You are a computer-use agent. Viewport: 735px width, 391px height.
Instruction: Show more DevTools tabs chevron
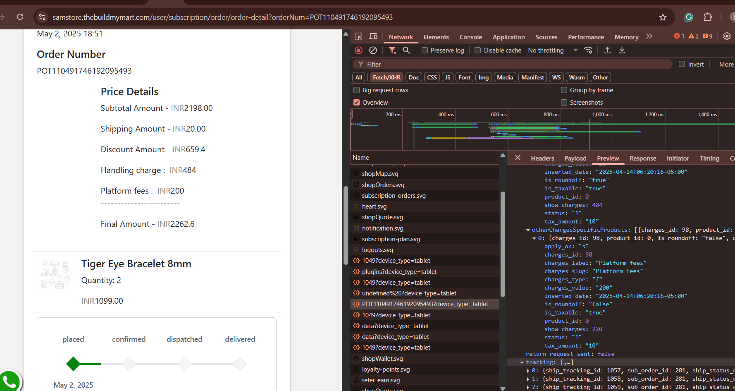pos(649,36)
